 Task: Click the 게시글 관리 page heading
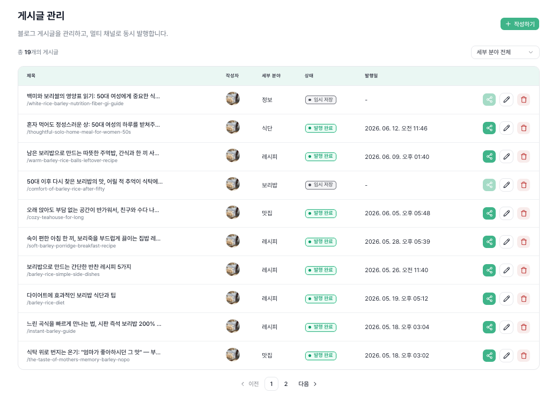coord(41,16)
